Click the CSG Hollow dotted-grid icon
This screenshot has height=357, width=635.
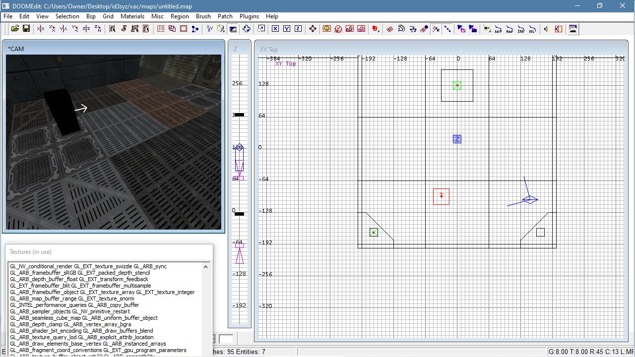point(161,29)
